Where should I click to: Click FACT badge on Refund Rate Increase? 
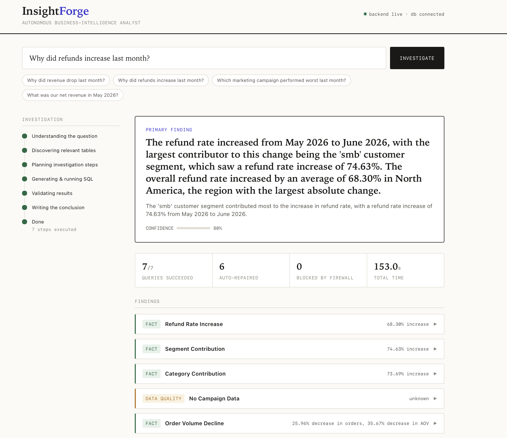click(152, 324)
